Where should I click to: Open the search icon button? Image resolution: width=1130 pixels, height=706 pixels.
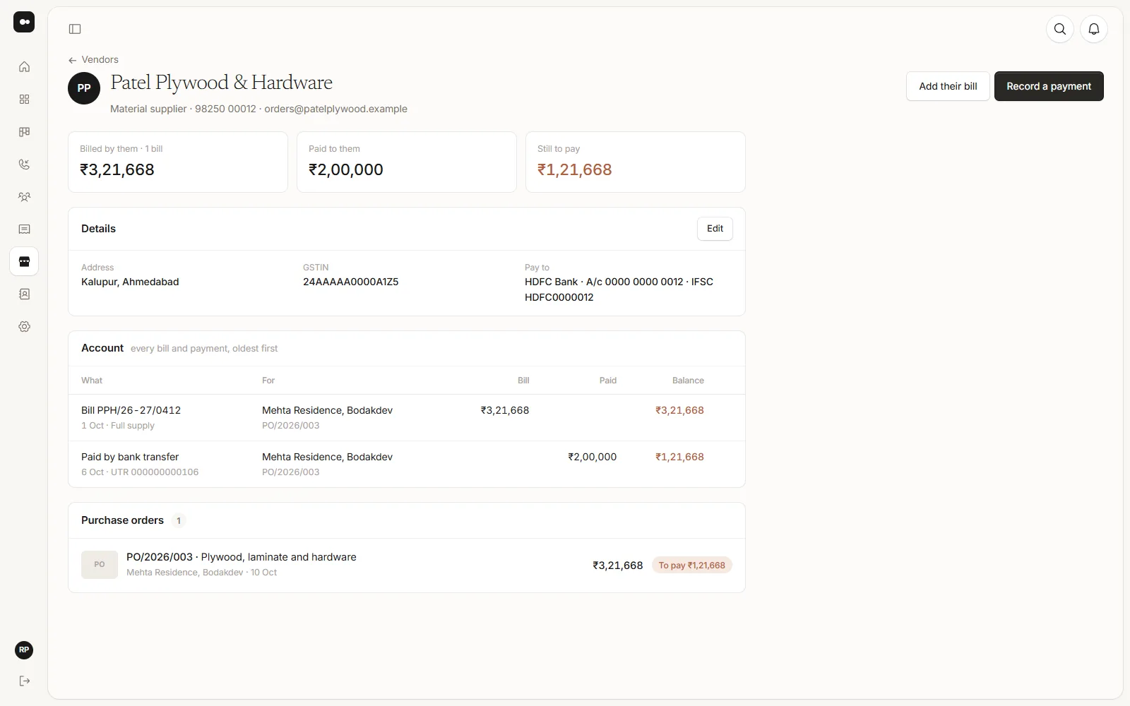tap(1060, 29)
